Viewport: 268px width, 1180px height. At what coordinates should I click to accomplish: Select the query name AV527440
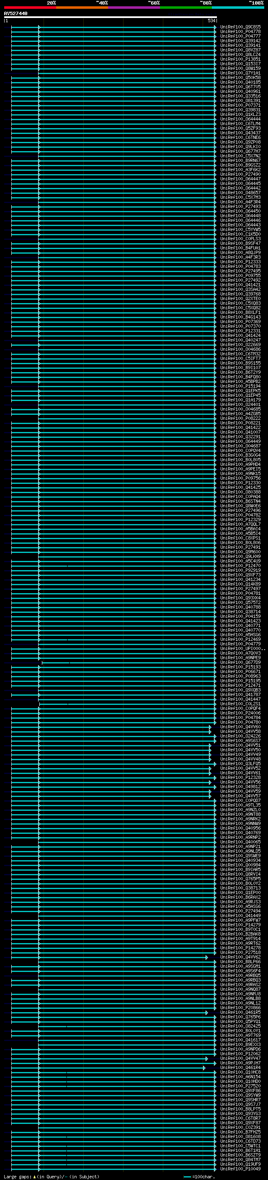coord(15,14)
